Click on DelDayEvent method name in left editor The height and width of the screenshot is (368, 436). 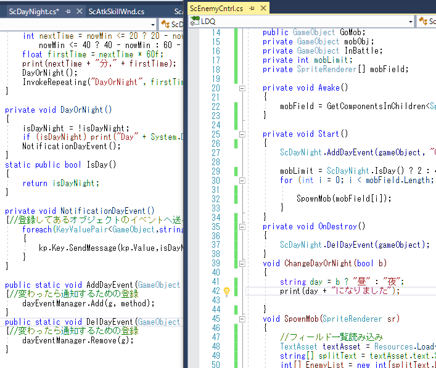point(110,322)
